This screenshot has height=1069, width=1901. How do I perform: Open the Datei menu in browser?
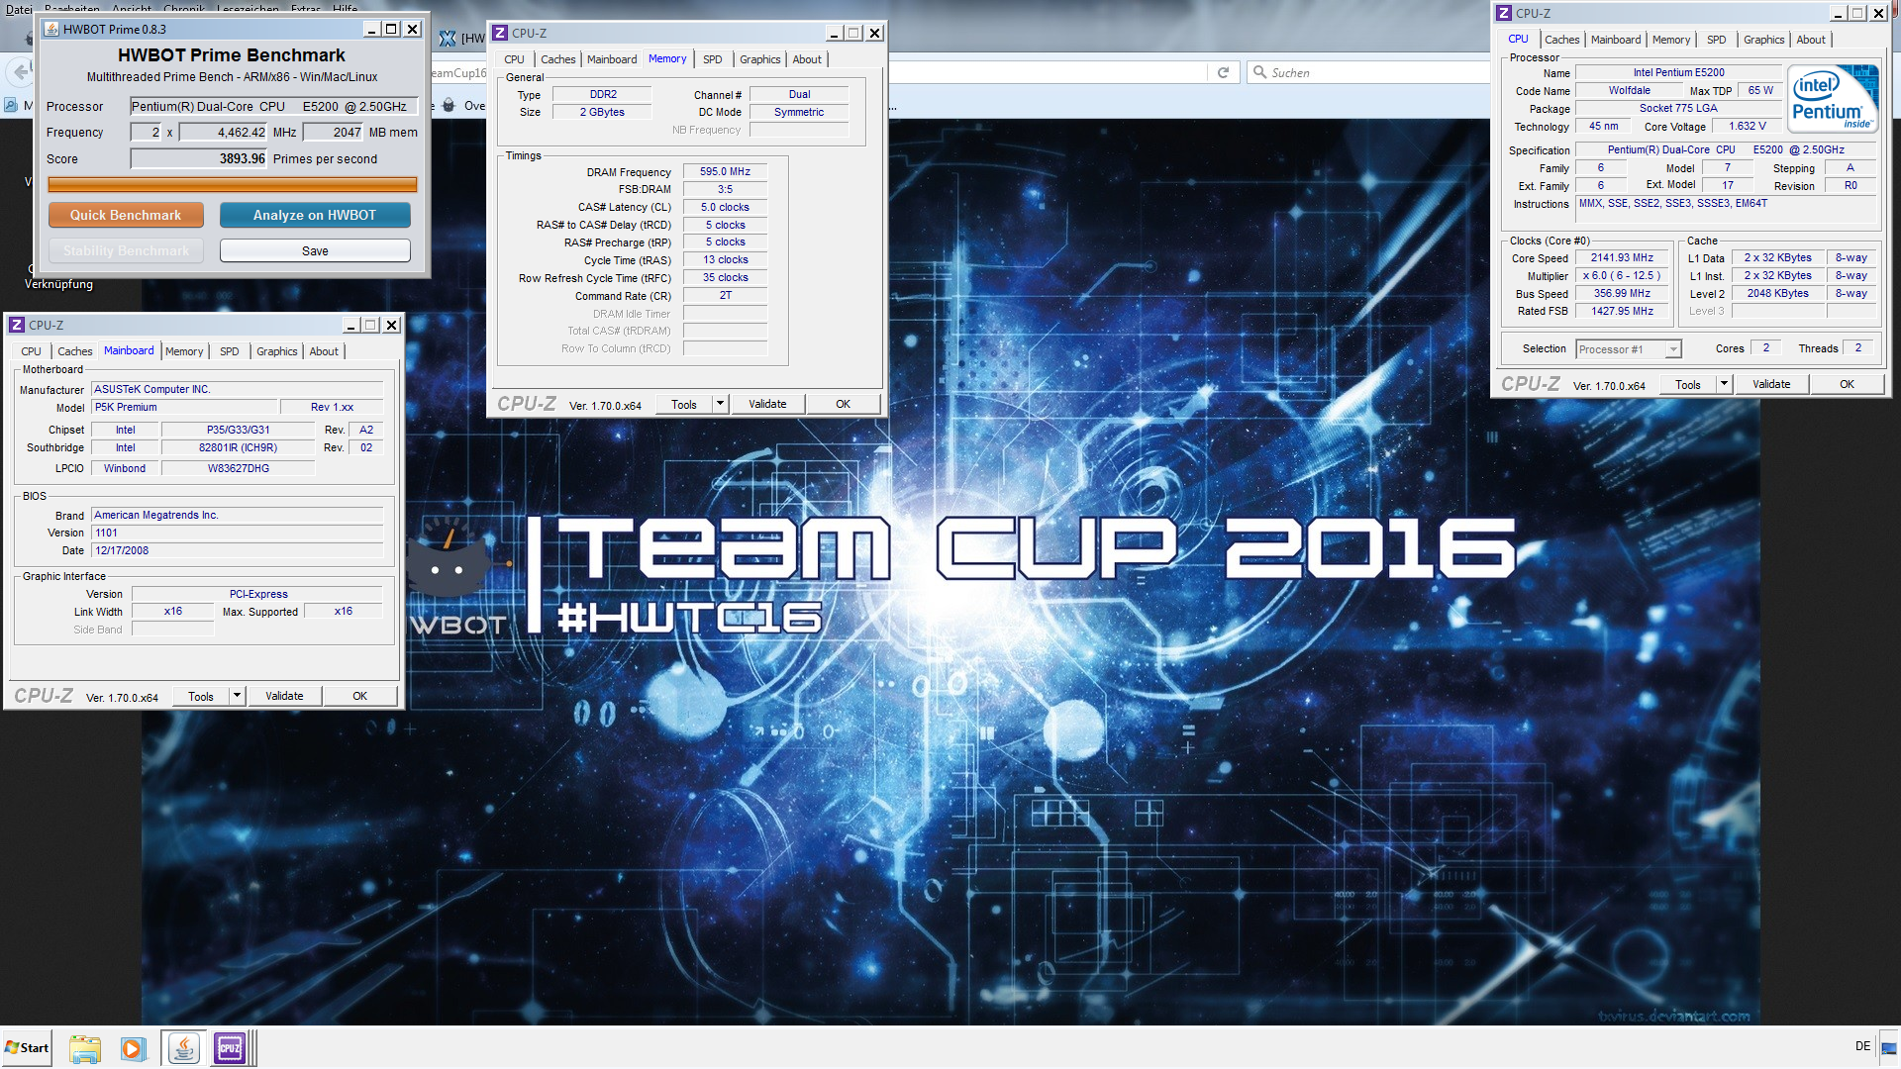[x=19, y=8]
